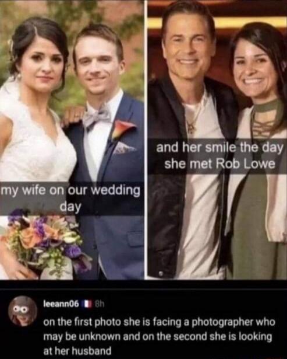287x359 pixels.
Task: Click the groom's pocket square
Action: pos(123,148)
